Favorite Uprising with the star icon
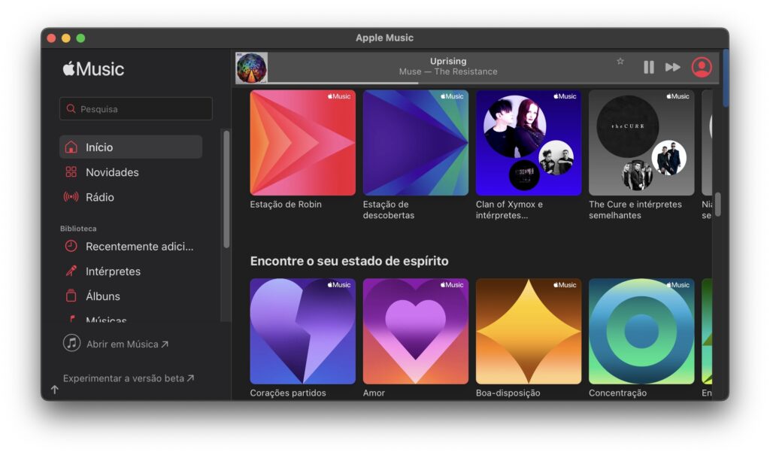 click(x=620, y=62)
